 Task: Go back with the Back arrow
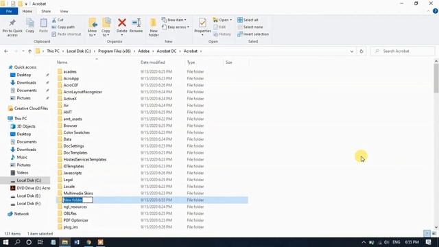coord(6,51)
